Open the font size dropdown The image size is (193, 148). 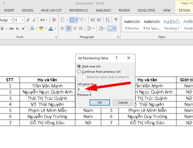(x=23, y=20)
